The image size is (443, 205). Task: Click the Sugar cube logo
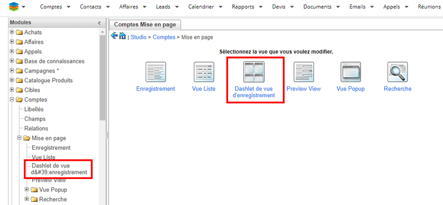tap(13, 7)
